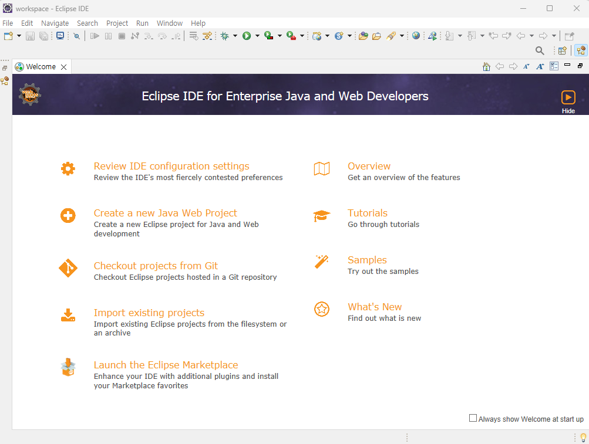Click the Step Over icon
This screenshot has height=444, width=589.
pyautogui.click(x=162, y=36)
